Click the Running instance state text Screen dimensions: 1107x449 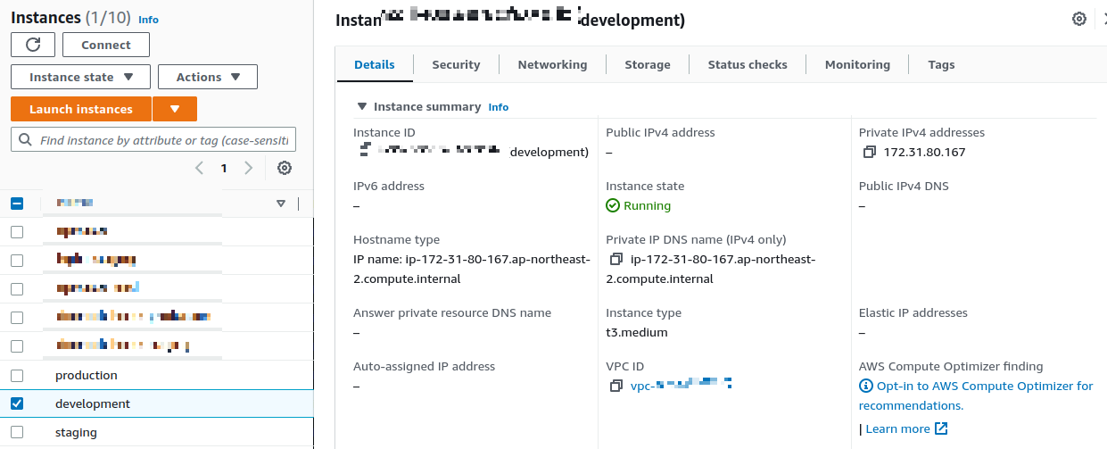click(x=648, y=206)
